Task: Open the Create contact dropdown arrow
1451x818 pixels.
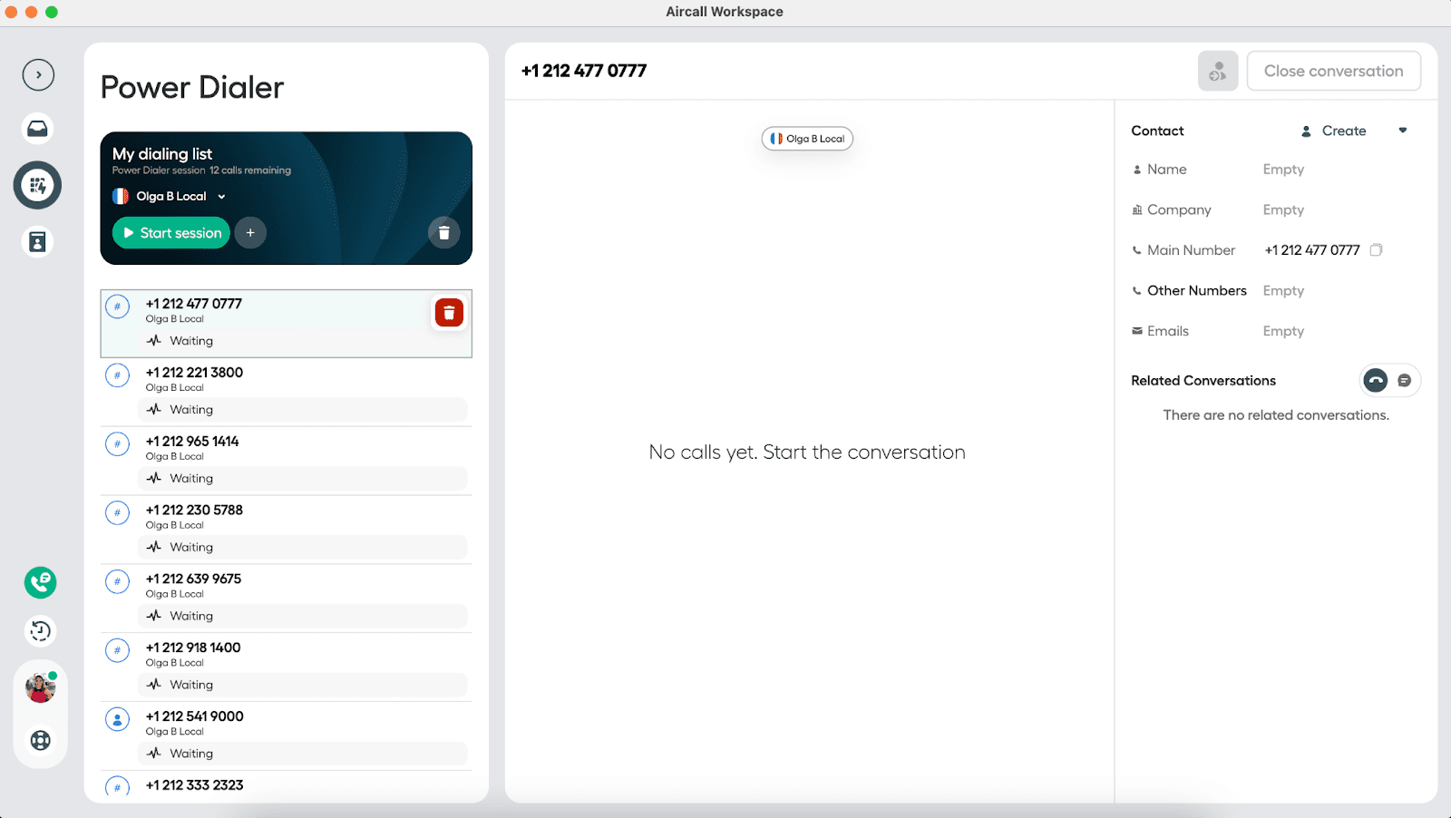Action: coord(1403,131)
